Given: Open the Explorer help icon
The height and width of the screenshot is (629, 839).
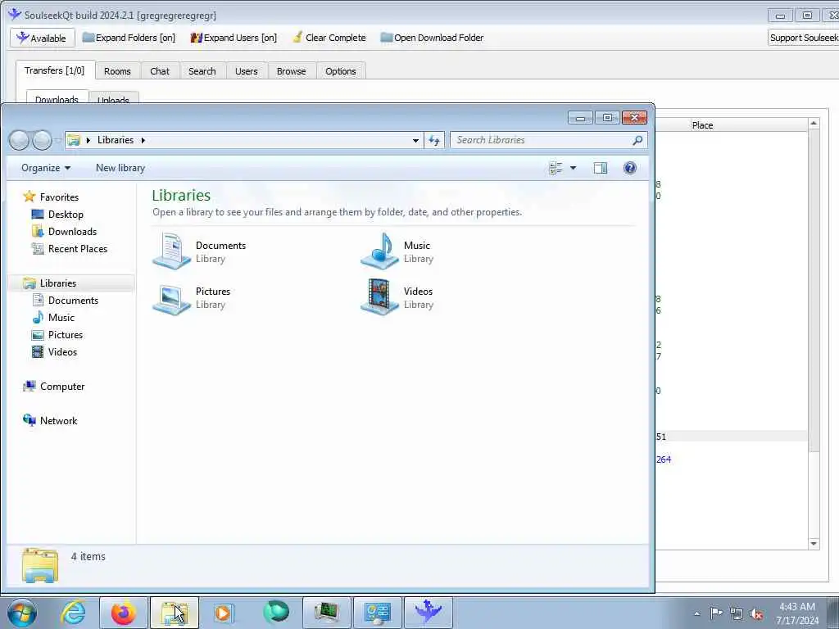Looking at the screenshot, I should (630, 168).
